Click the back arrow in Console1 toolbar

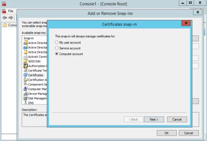click(x=5, y=18)
